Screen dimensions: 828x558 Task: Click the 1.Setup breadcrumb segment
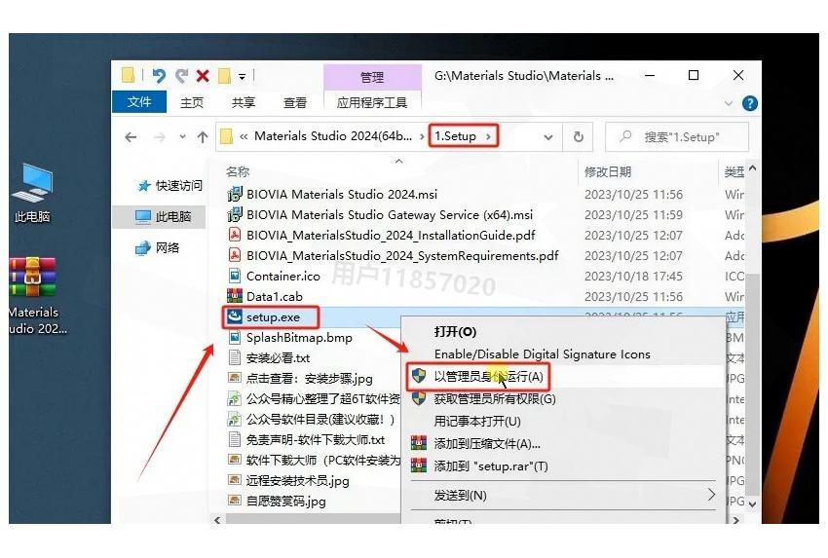455,136
